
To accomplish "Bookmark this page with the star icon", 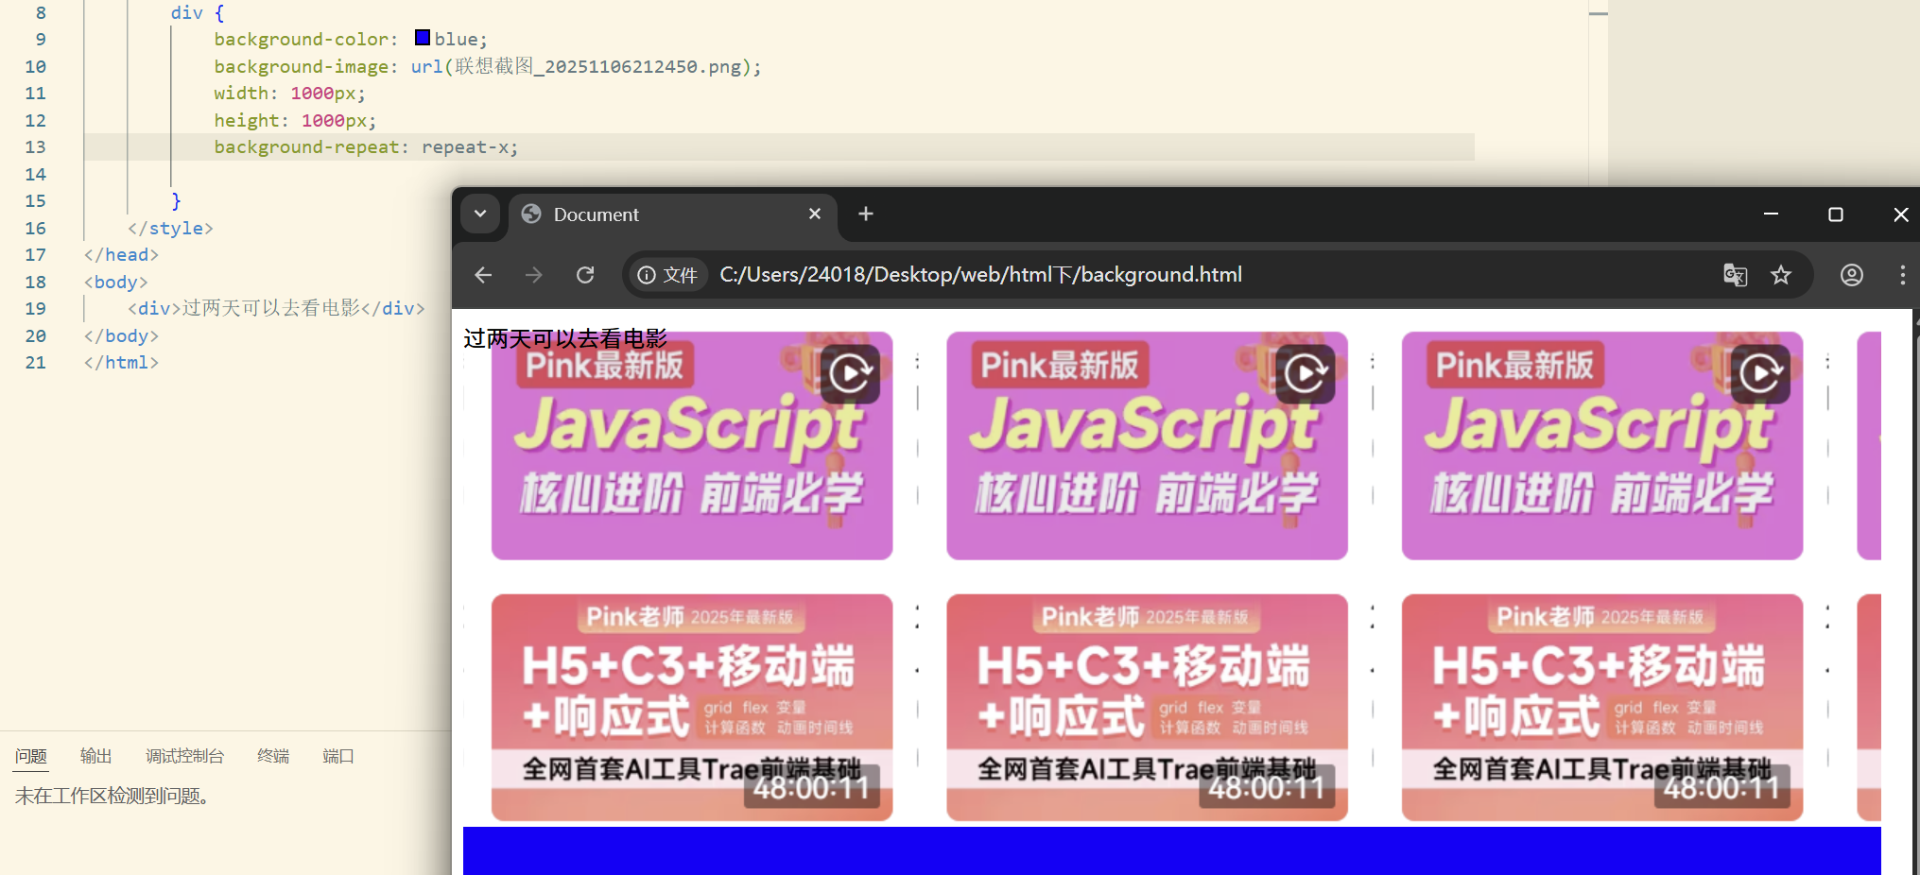I will 1781,275.
